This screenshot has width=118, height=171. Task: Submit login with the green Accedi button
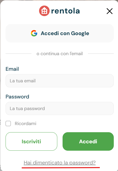pos(88,141)
